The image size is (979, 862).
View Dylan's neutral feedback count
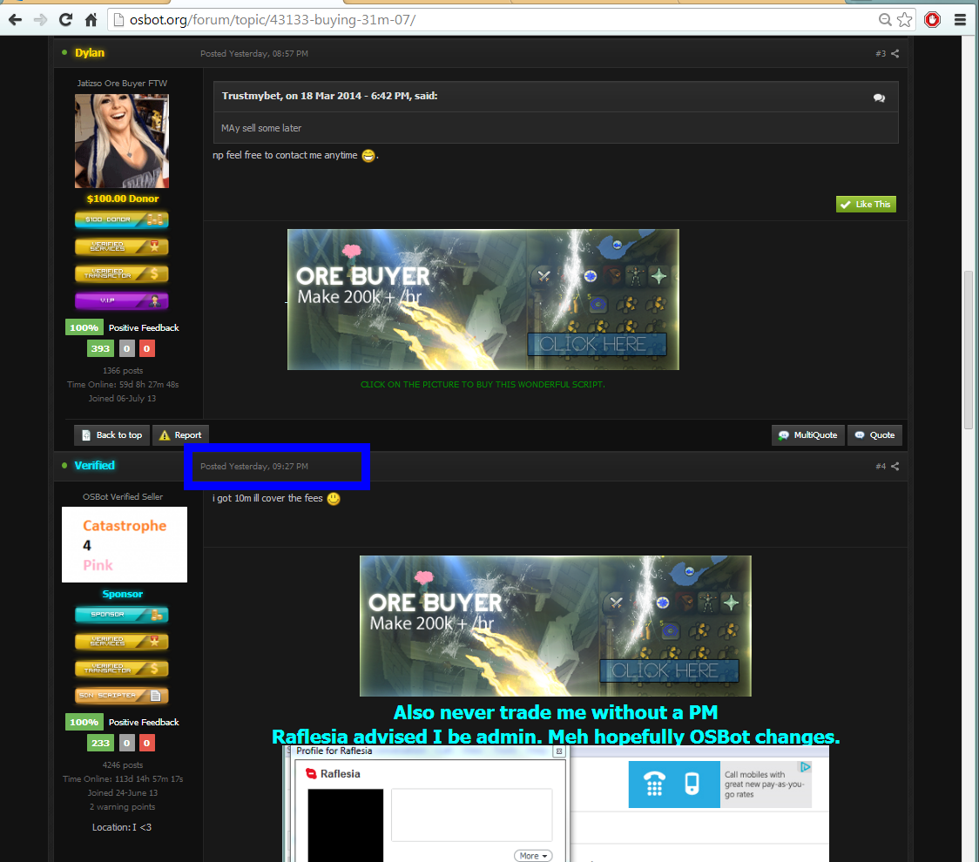pyautogui.click(x=127, y=348)
